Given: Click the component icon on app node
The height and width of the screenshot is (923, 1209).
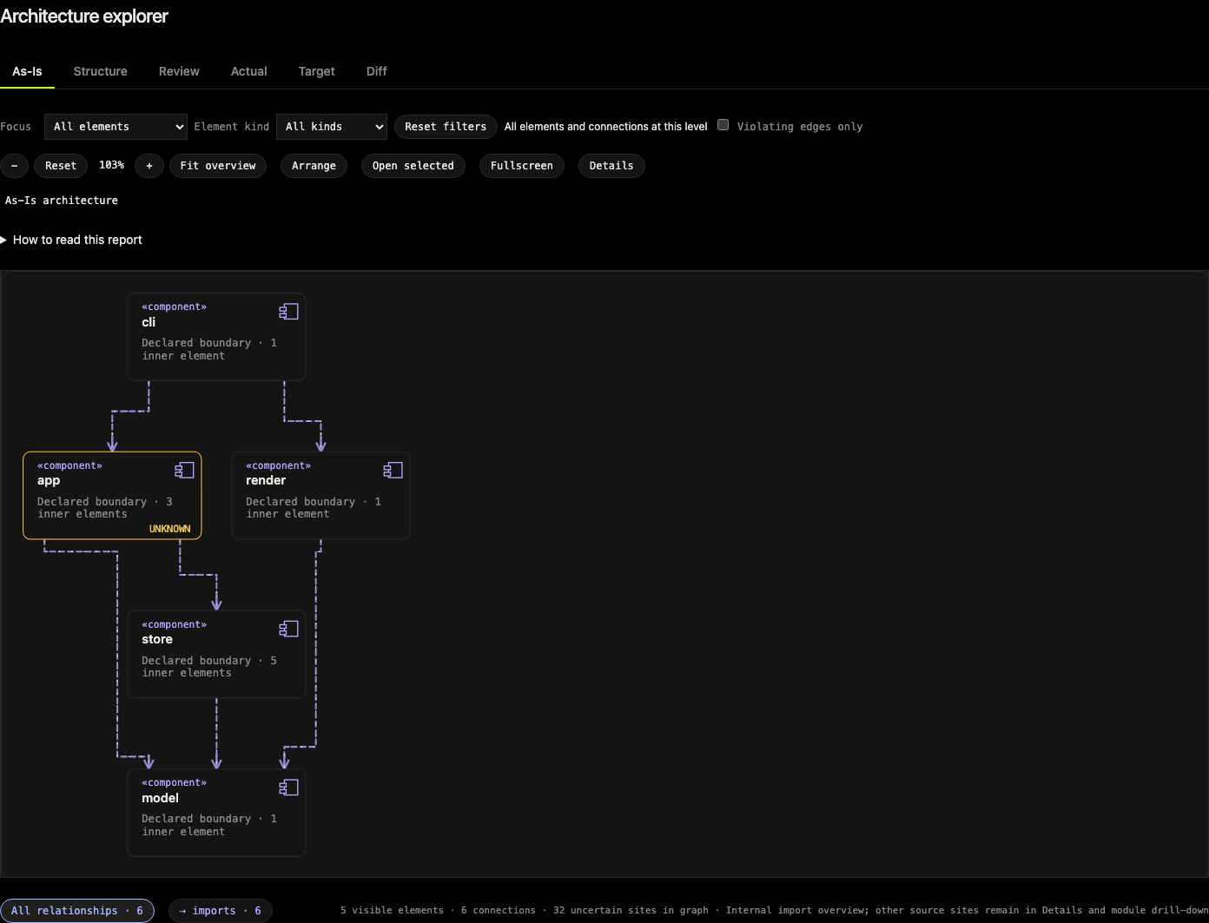Looking at the screenshot, I should pos(184,471).
